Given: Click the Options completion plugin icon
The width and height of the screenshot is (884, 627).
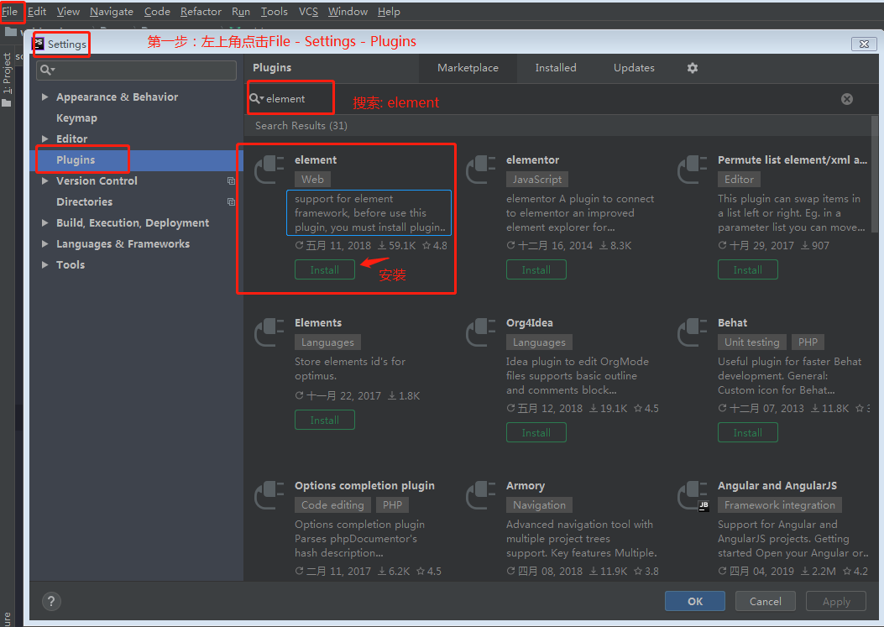Looking at the screenshot, I should coord(269,495).
